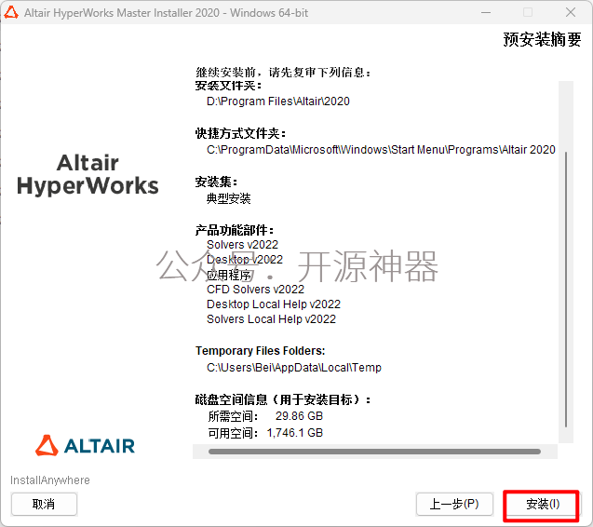The width and height of the screenshot is (593, 527).
Task: Click the vertical scrollbar of summary
Action: point(566,290)
